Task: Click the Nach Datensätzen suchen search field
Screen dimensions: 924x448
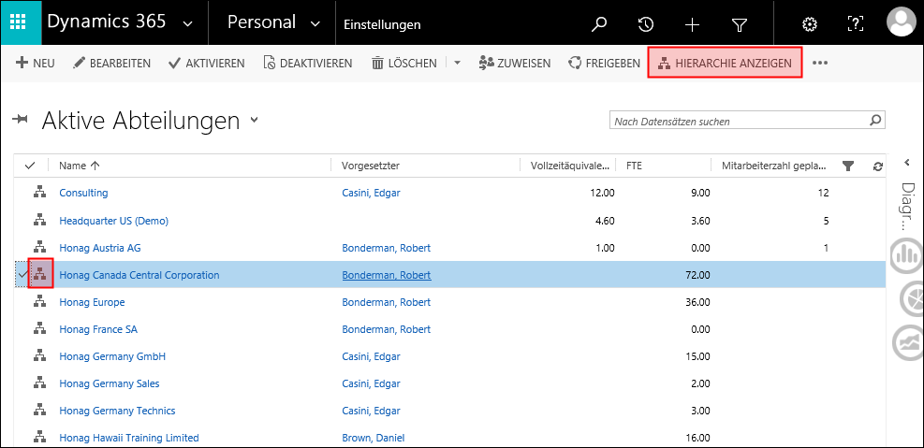Action: [738, 121]
